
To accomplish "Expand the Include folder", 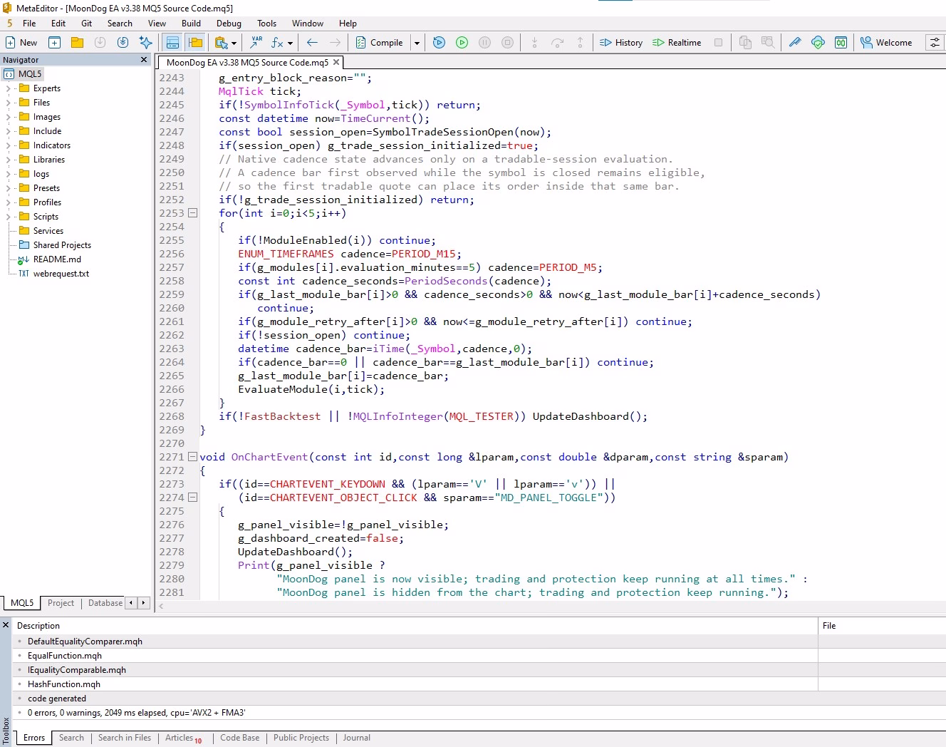I will 8,131.
